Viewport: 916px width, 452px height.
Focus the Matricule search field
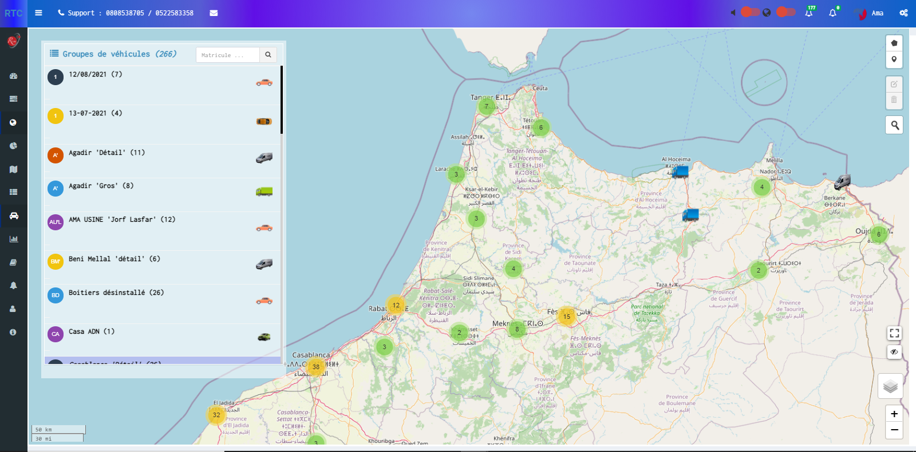227,55
